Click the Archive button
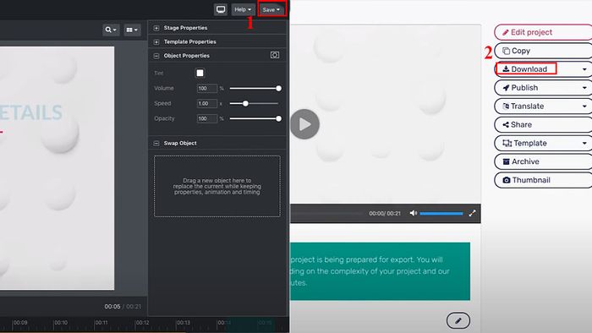 coord(543,161)
